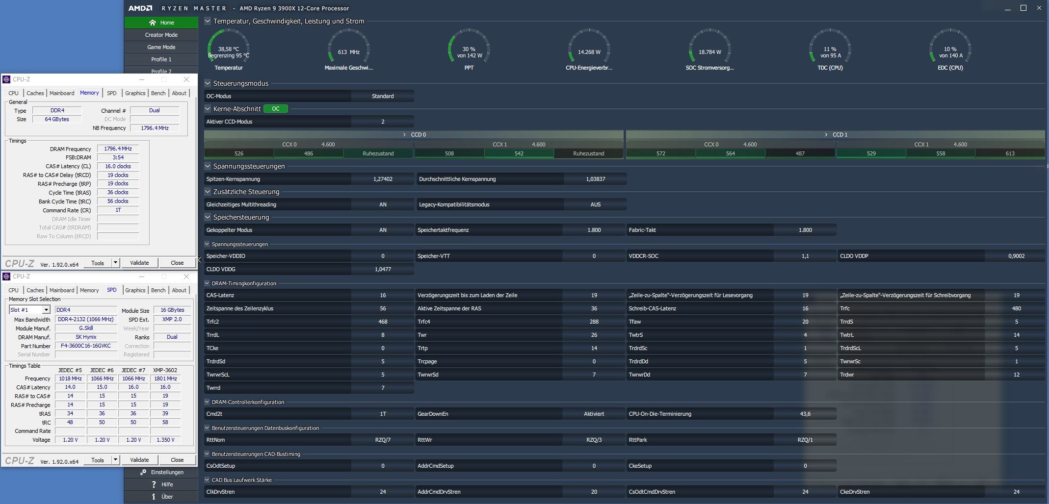Select Creator Mode in sidebar
1049x504 pixels.
coord(161,35)
